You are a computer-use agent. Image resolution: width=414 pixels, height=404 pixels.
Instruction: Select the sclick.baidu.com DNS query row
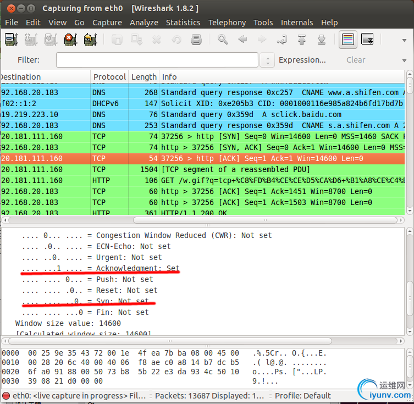click(203, 114)
